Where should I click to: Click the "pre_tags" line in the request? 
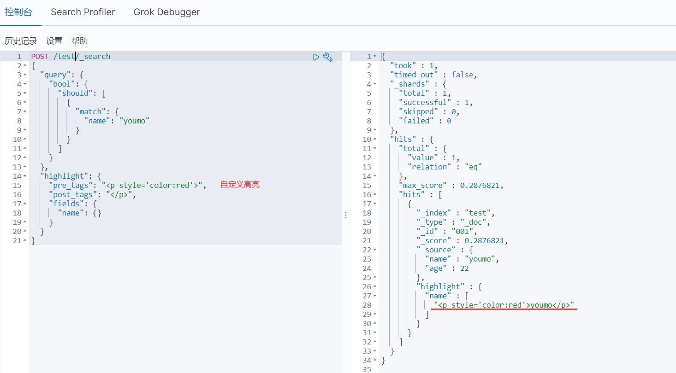(x=127, y=186)
